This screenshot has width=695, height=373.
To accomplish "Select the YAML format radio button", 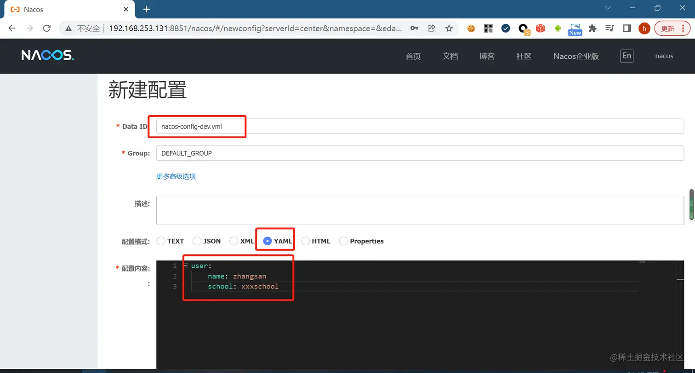I will pyautogui.click(x=267, y=241).
